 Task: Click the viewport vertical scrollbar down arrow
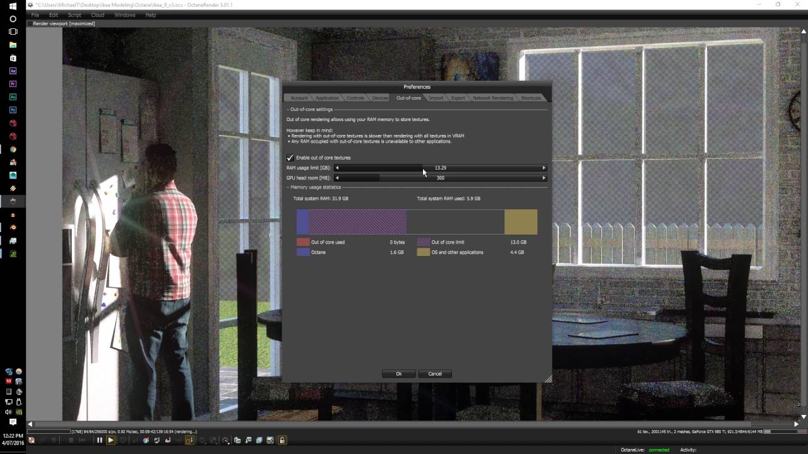pyautogui.click(x=804, y=417)
